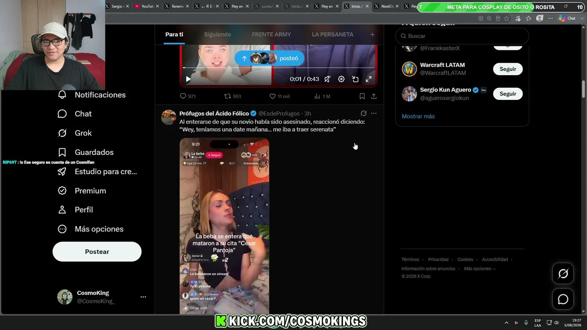Seek on the video progress bar
The width and height of the screenshot is (587, 330).
278,68
